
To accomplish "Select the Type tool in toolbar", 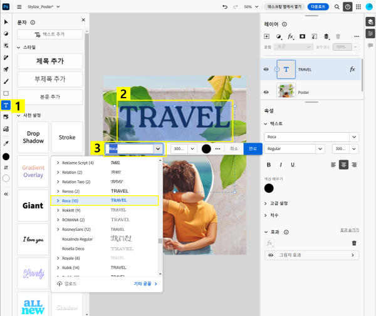I will [6, 105].
